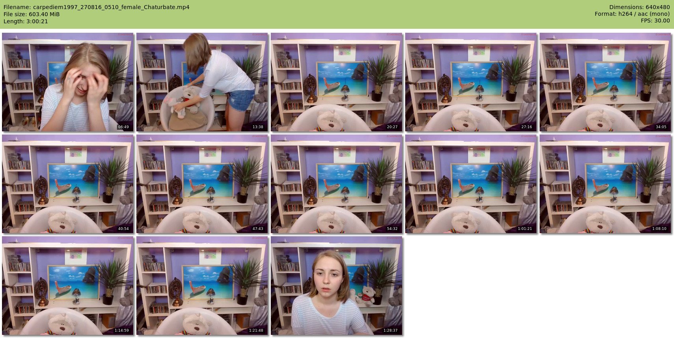Select the 'Length: 3:00:21' text
This screenshot has width=674, height=338.
[26, 21]
